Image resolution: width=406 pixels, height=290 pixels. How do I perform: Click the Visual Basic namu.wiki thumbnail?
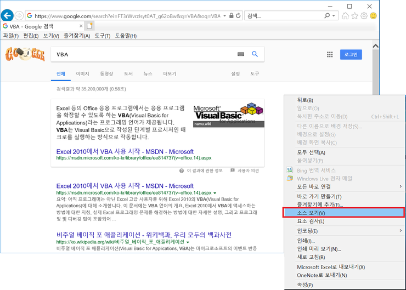click(228, 115)
